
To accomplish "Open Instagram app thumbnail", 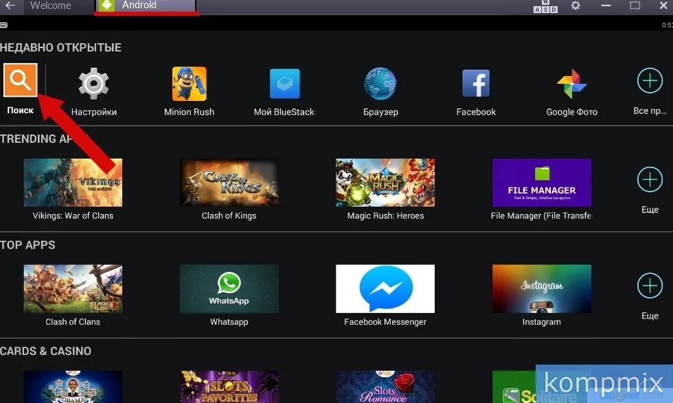I will (542, 288).
